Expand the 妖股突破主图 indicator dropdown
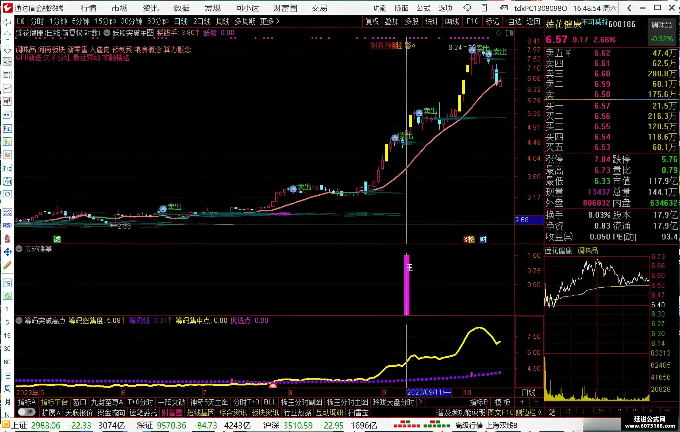This screenshot has height=432, width=680. tap(107, 33)
